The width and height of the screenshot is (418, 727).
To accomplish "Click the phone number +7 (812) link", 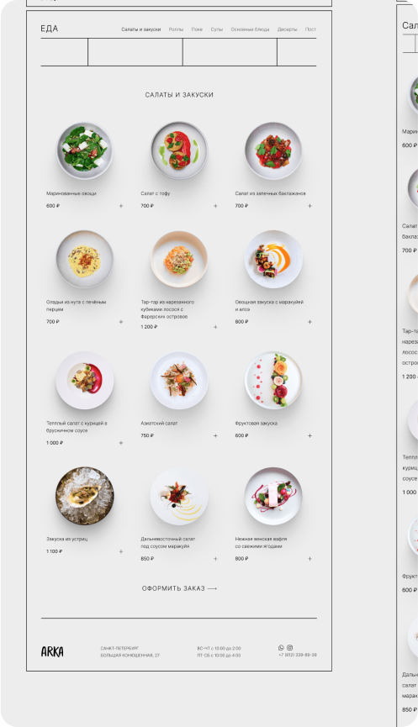I will [298, 655].
